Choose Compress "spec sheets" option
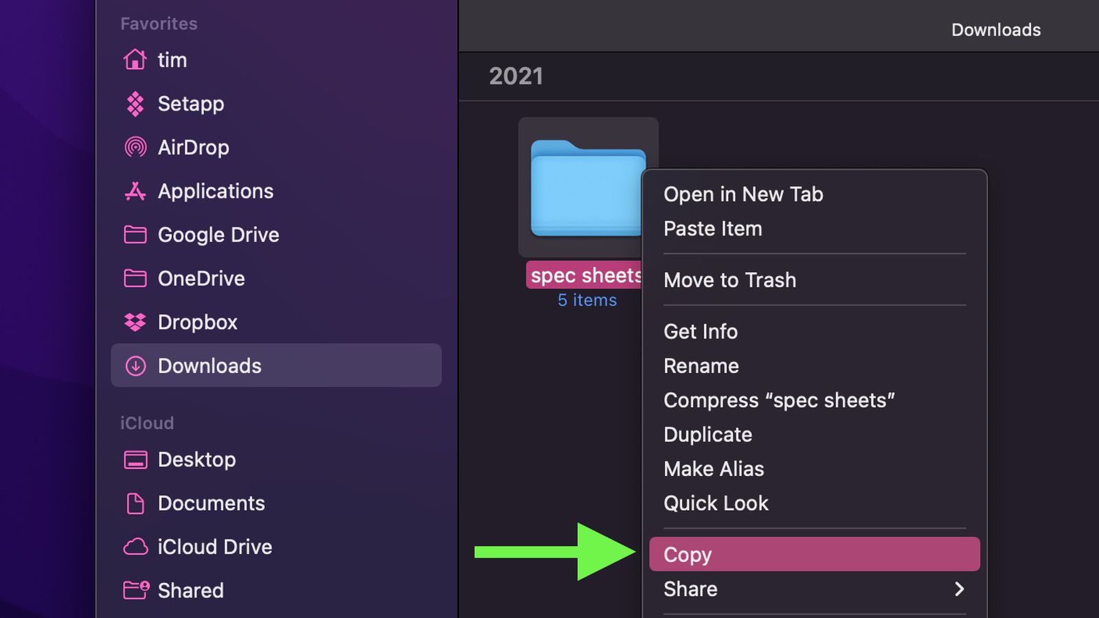This screenshot has width=1099, height=618. click(778, 400)
